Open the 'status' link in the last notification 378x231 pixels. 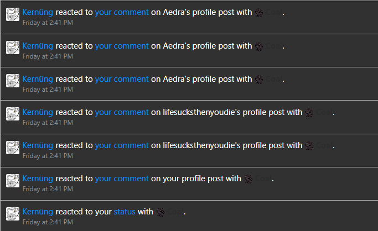124,211
